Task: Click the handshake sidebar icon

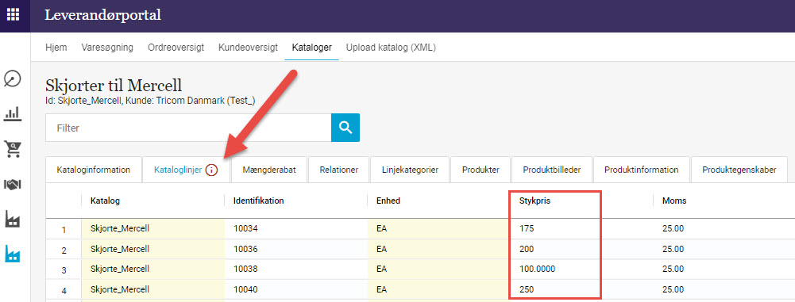Action: point(12,185)
